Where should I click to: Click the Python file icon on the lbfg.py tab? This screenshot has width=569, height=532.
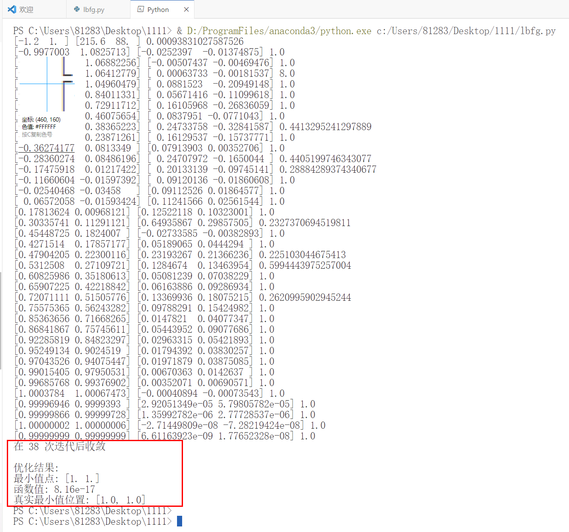77,9
